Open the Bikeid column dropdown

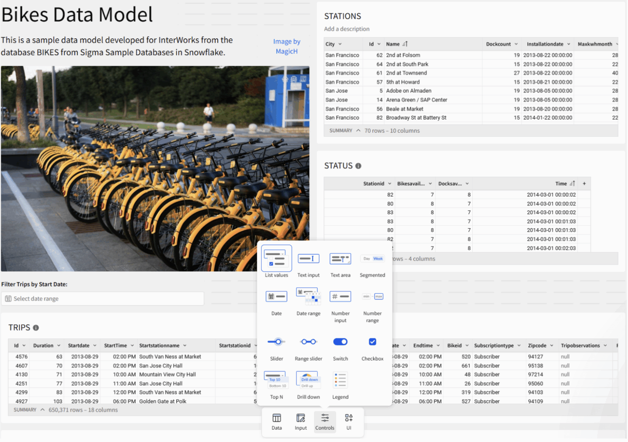(x=466, y=345)
